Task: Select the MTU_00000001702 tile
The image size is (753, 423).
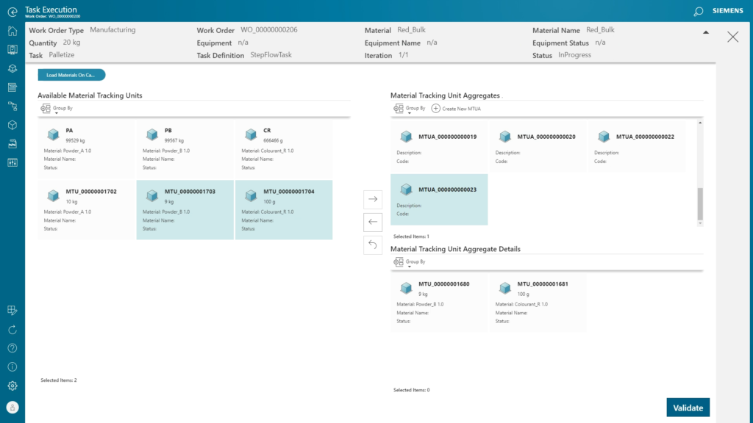Action: pyautogui.click(x=87, y=209)
